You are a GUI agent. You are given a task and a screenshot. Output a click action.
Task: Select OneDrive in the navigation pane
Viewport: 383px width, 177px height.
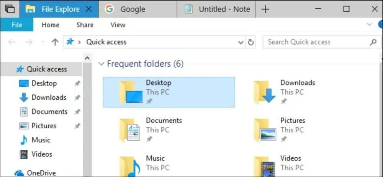click(x=41, y=173)
